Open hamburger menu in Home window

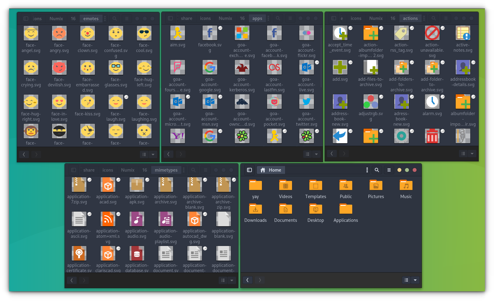389,170
